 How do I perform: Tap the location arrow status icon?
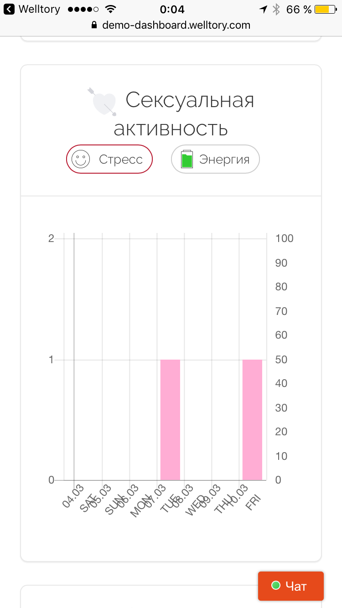[263, 9]
